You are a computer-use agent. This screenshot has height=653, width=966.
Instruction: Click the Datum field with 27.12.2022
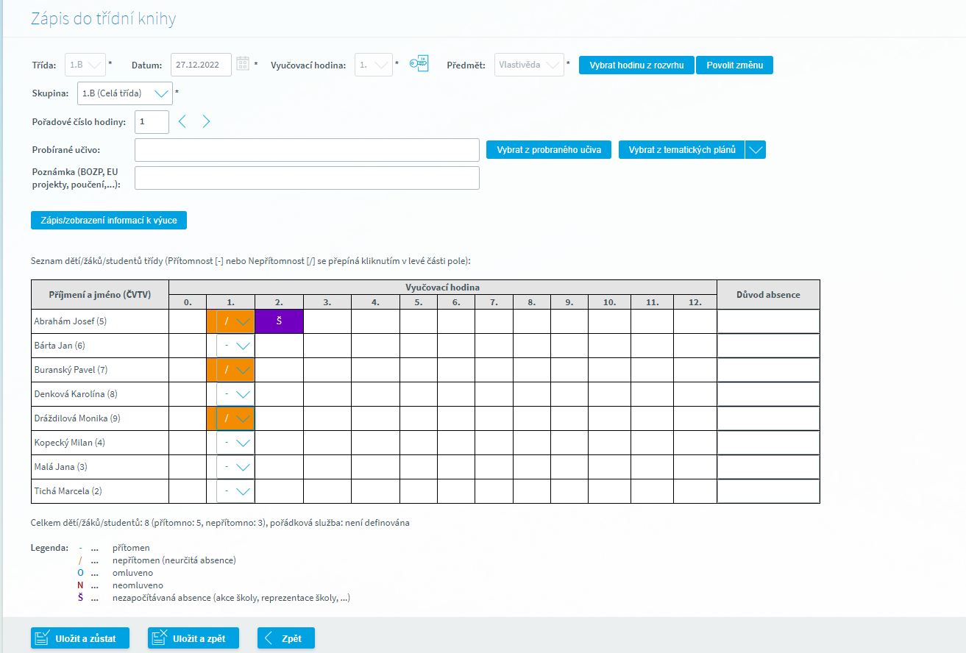click(201, 65)
